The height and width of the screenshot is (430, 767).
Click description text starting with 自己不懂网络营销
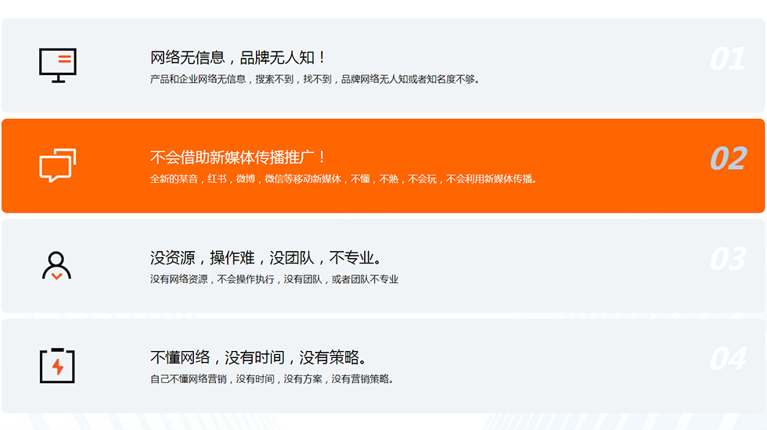[272, 379]
